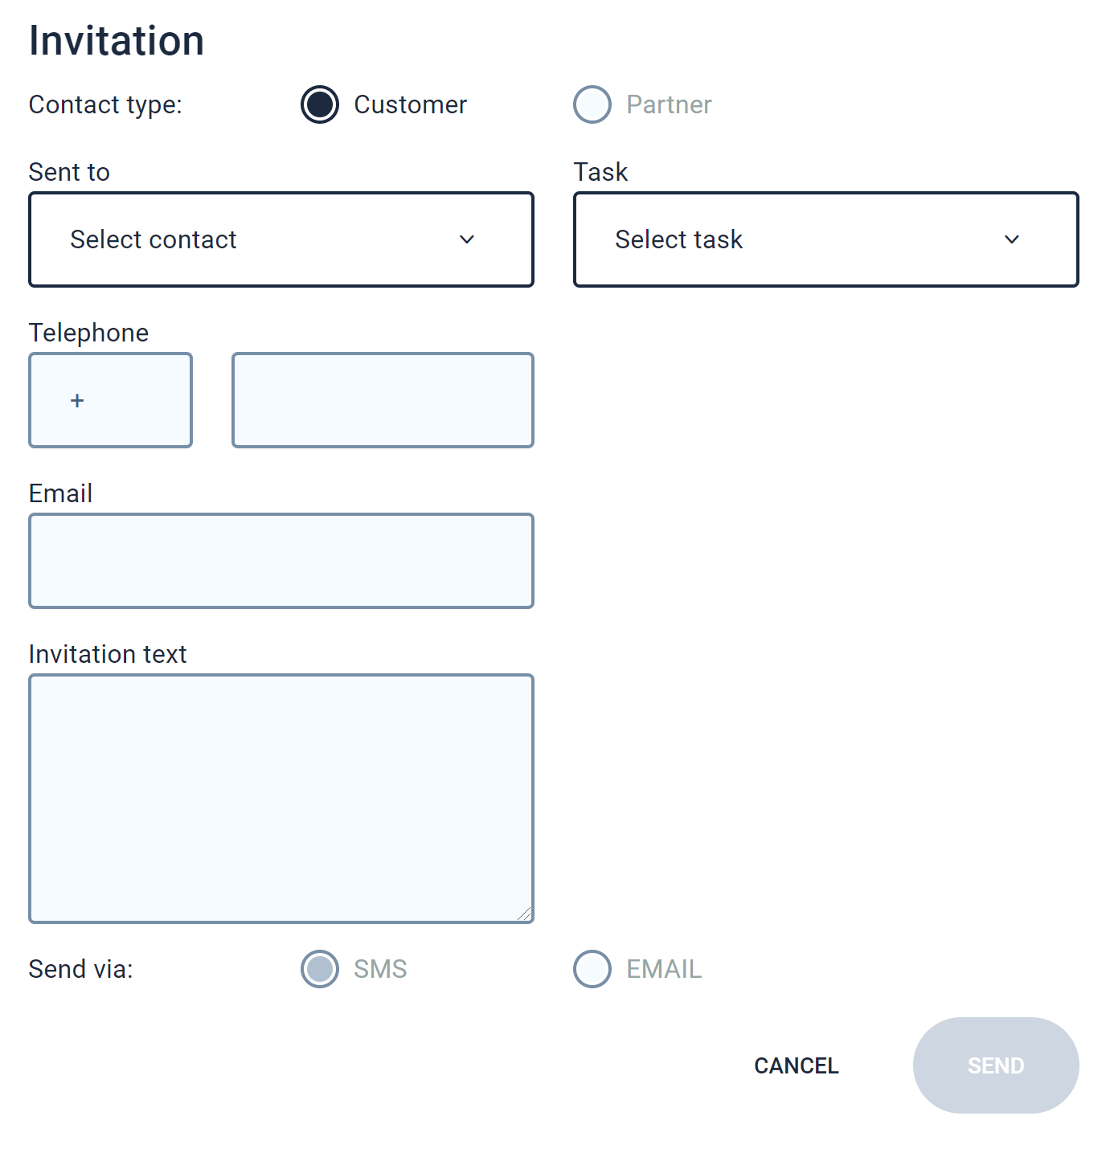Choose the Partner contact type radio button
Screen dimensions: 1110x1153
592,104
